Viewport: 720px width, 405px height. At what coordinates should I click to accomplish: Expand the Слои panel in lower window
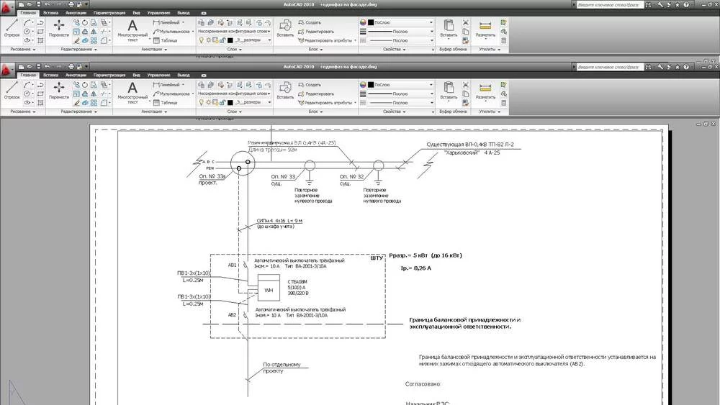(234, 112)
